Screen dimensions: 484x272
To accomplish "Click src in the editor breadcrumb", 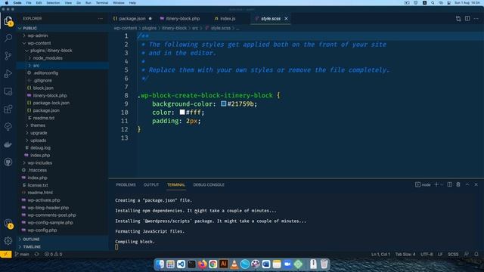I will point(195,28).
